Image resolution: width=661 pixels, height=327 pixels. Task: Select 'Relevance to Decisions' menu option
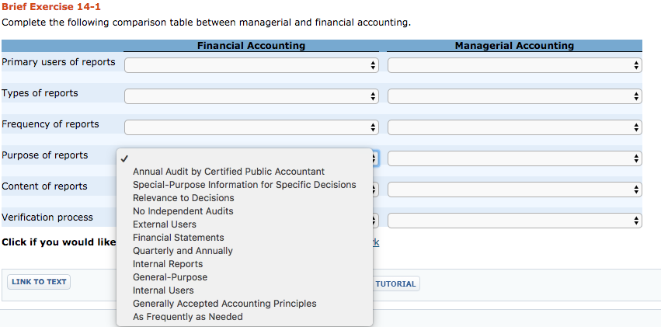tap(183, 198)
